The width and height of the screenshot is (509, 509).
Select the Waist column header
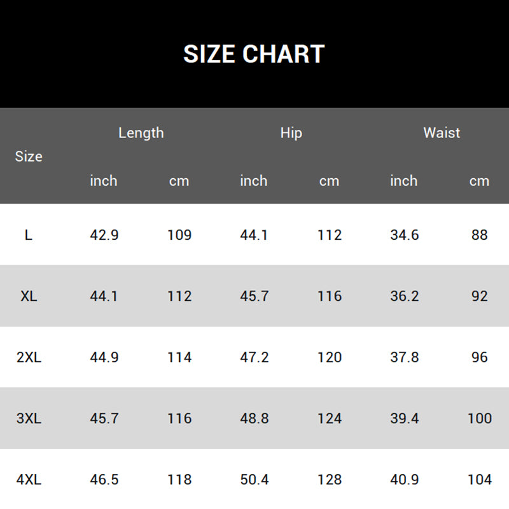tap(442, 133)
